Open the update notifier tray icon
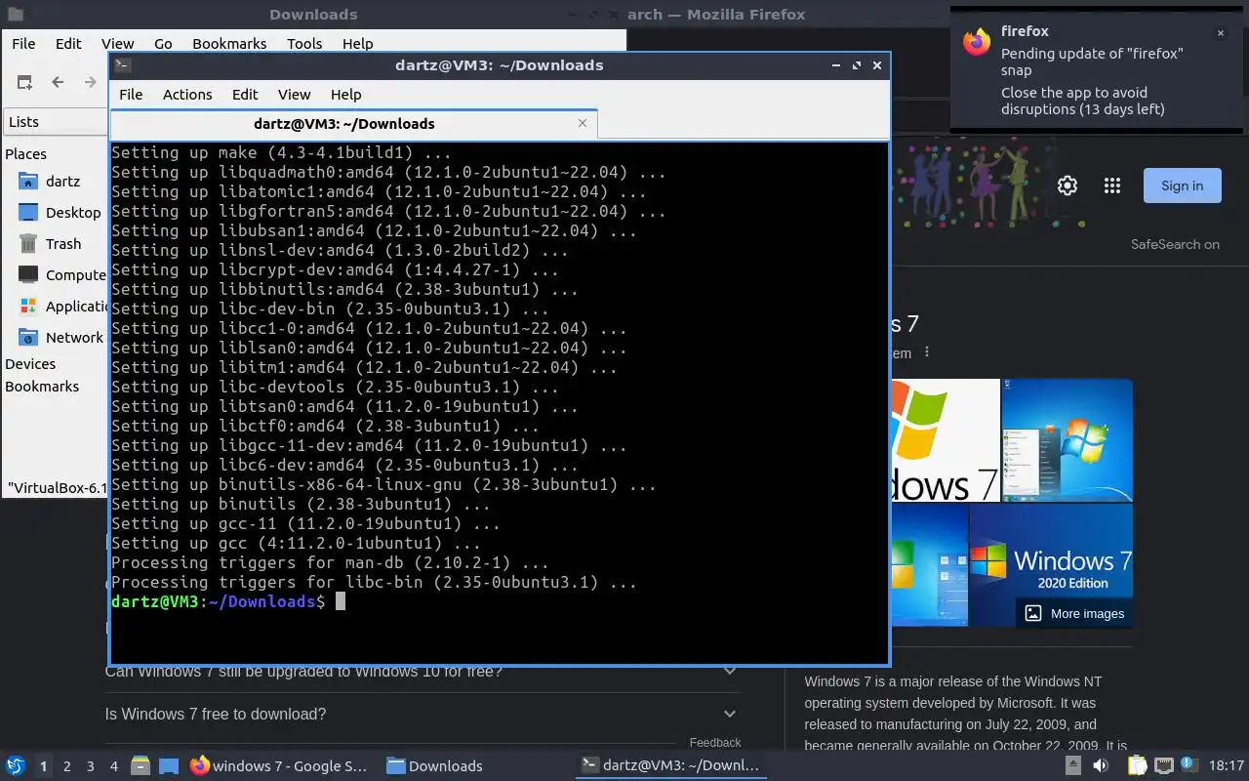The image size is (1249, 781). click(x=1189, y=765)
